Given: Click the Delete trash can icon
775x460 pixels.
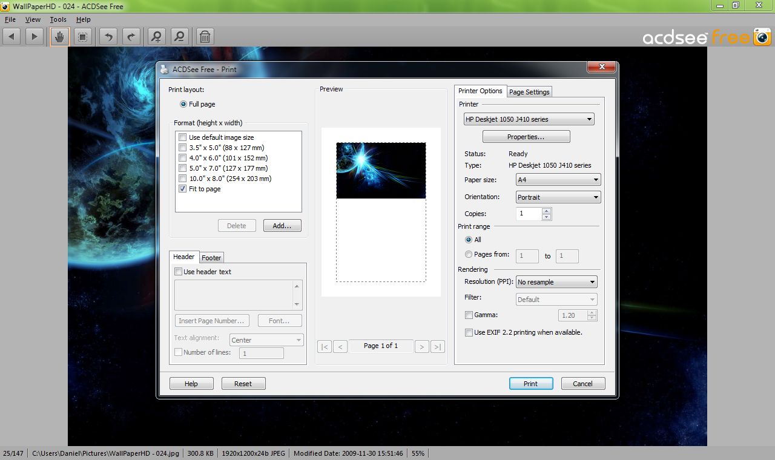Looking at the screenshot, I should coord(205,37).
